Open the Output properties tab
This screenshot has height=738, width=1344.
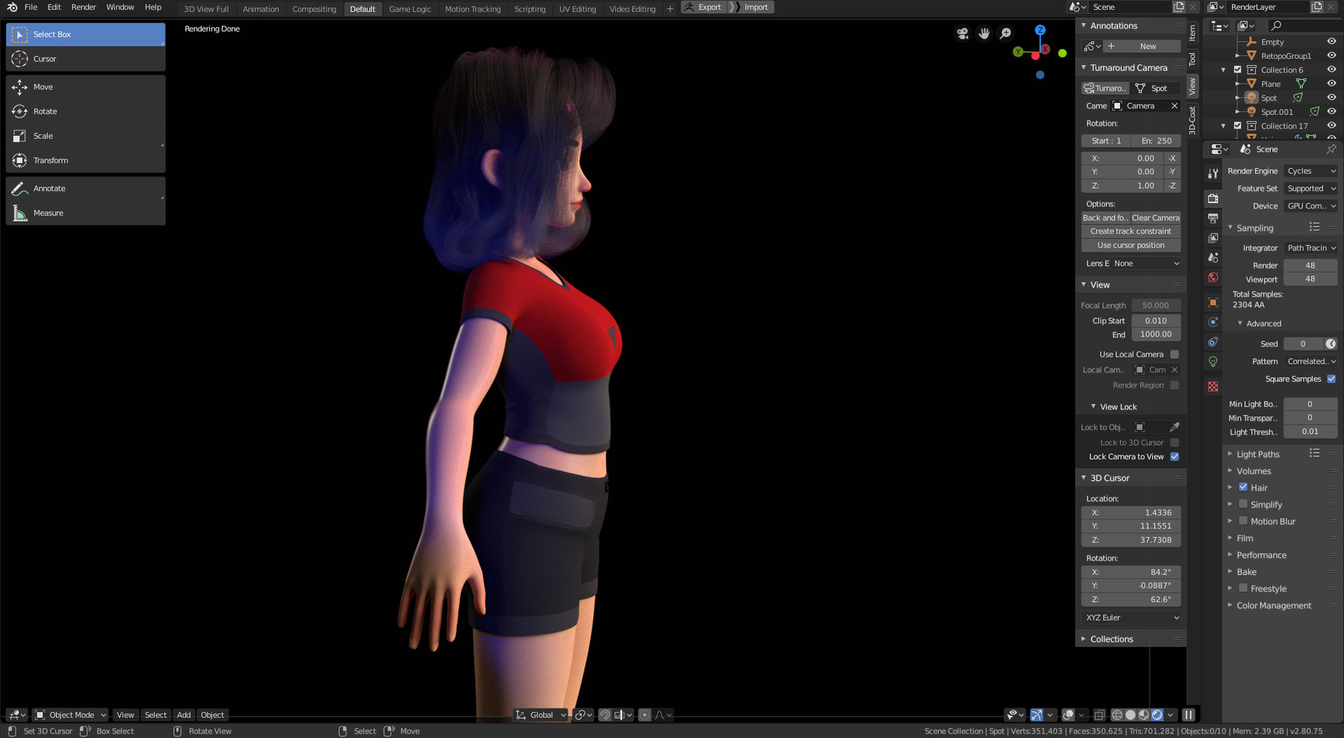tap(1213, 218)
